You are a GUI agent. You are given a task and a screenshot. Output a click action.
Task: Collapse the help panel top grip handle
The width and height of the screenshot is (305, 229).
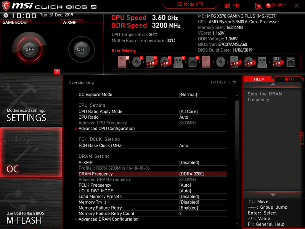[273, 85]
